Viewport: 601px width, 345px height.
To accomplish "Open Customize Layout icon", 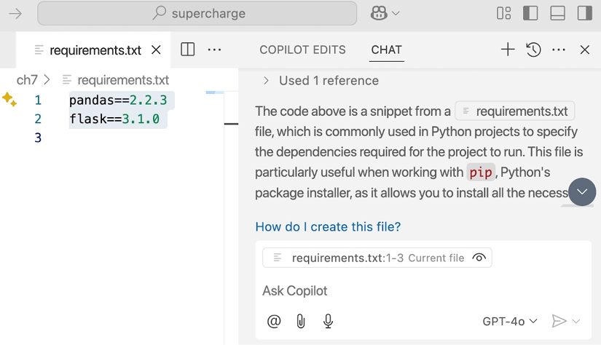I will tap(503, 13).
